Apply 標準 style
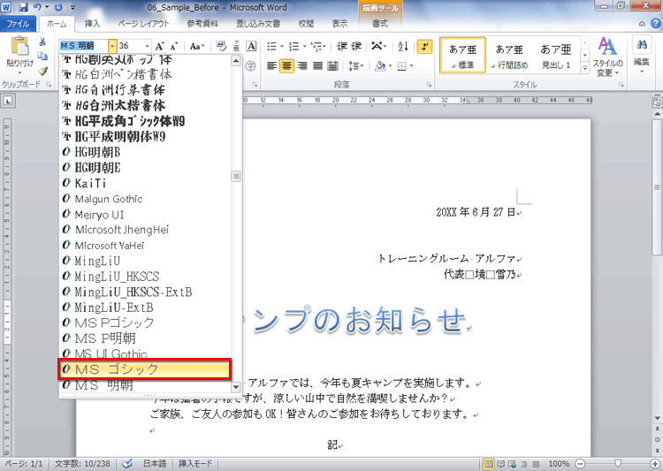 (463, 56)
